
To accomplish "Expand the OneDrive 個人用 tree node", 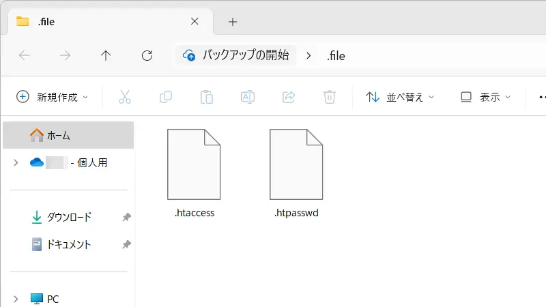I will (16, 162).
